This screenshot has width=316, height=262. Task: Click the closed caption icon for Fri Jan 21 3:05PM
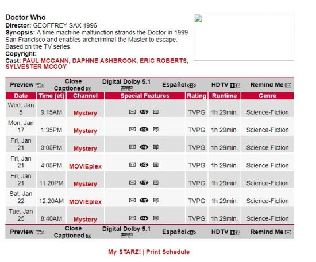coord(156,147)
